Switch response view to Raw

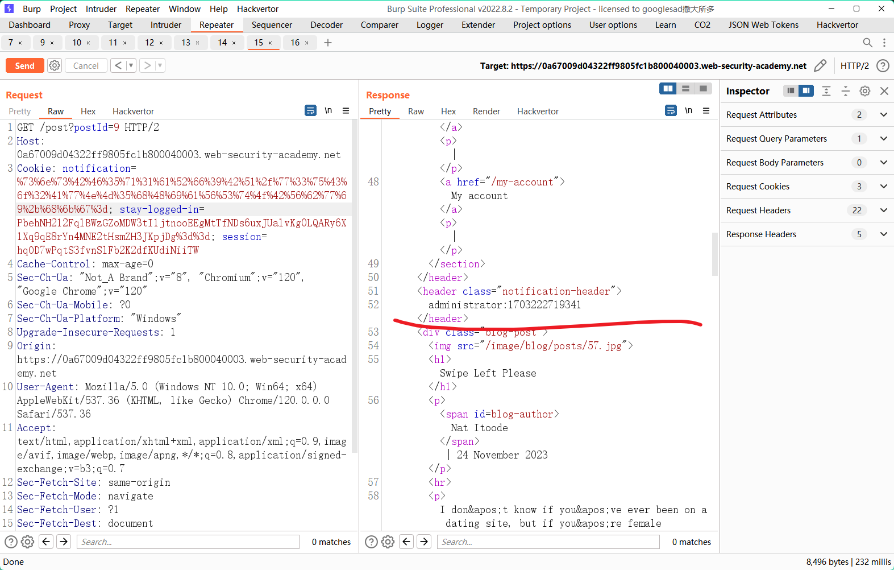click(416, 111)
